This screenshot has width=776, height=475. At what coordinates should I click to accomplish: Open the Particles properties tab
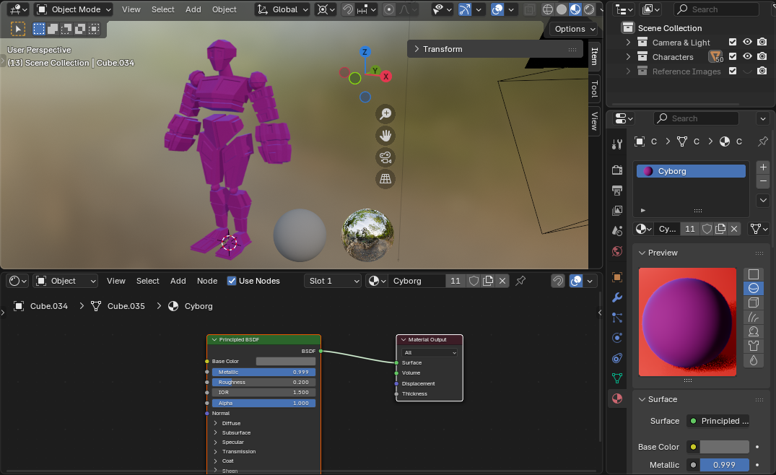617,318
